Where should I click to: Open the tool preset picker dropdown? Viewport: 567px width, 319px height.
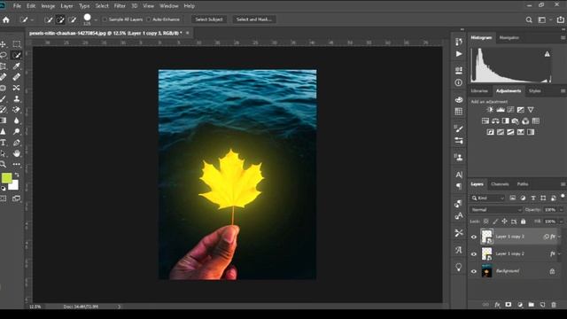[x=32, y=20]
